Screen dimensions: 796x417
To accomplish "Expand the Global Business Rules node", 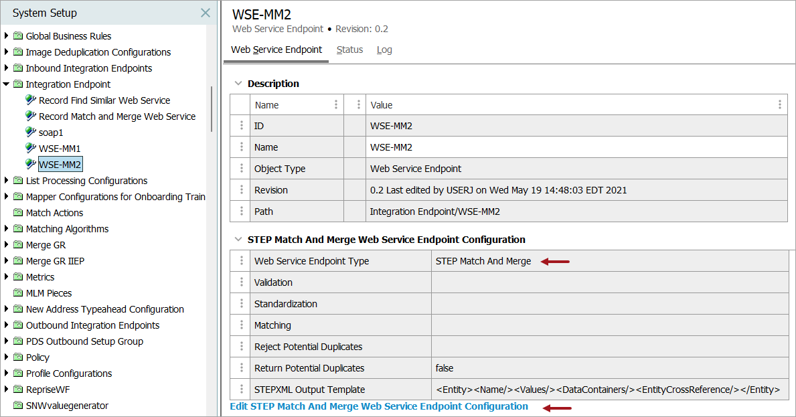I will (x=7, y=36).
